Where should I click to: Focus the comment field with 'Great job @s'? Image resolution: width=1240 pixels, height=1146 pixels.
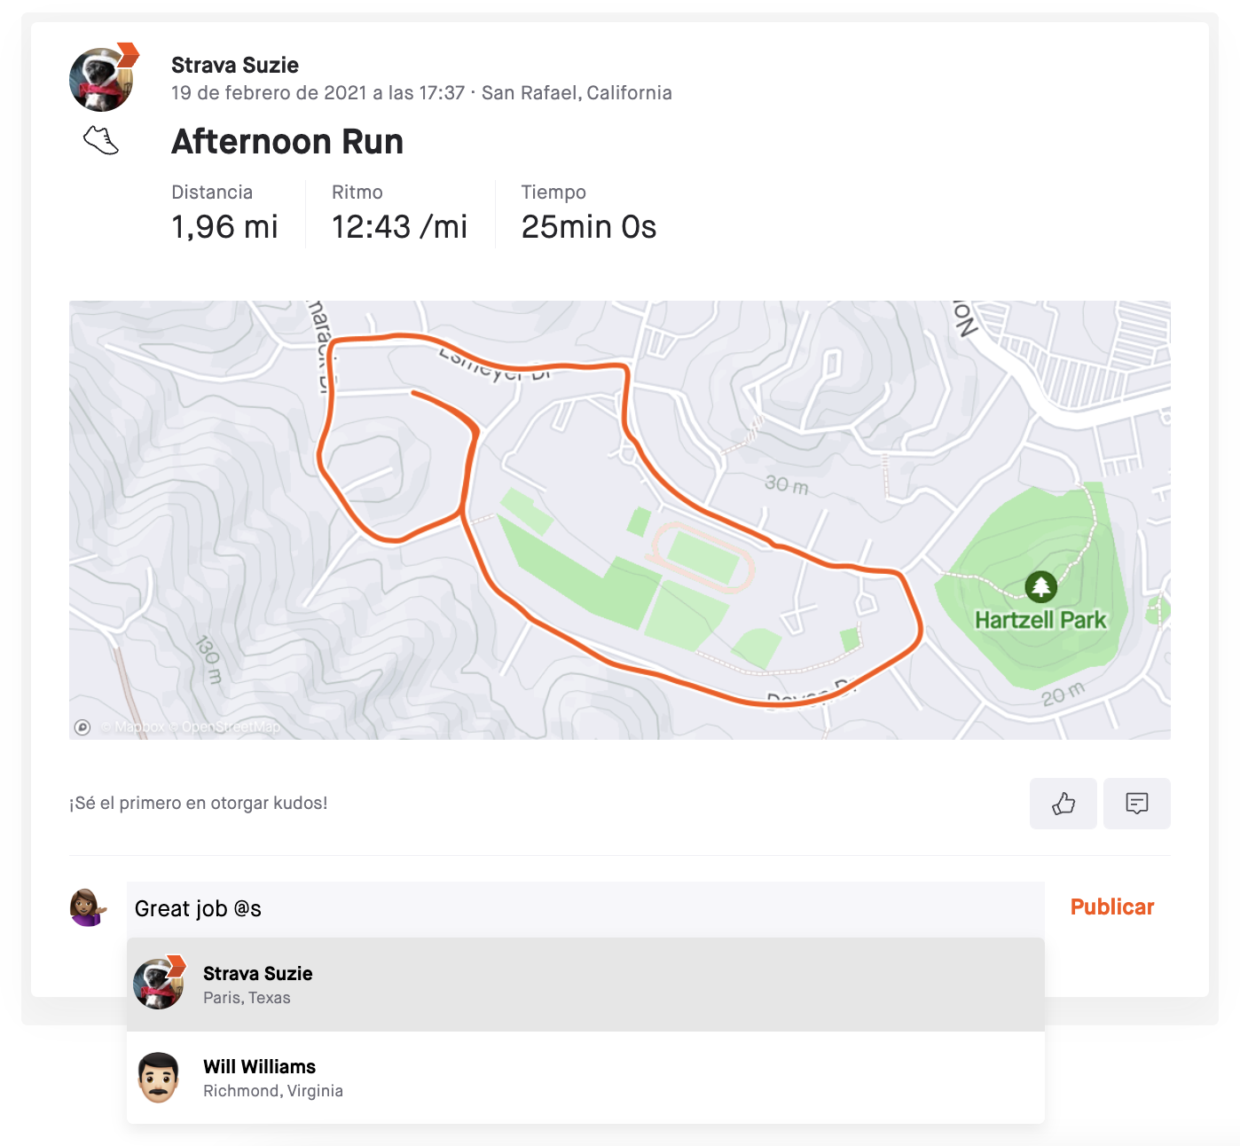tap(585, 909)
